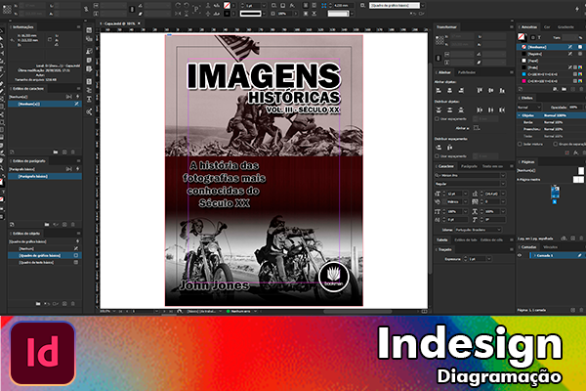Click align vertical centers icon in Alinhar panel

(490, 90)
